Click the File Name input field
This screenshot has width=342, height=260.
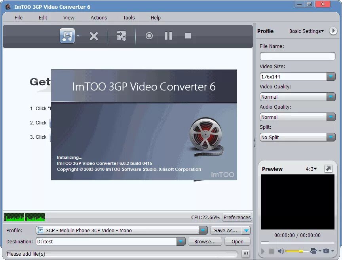(x=297, y=56)
